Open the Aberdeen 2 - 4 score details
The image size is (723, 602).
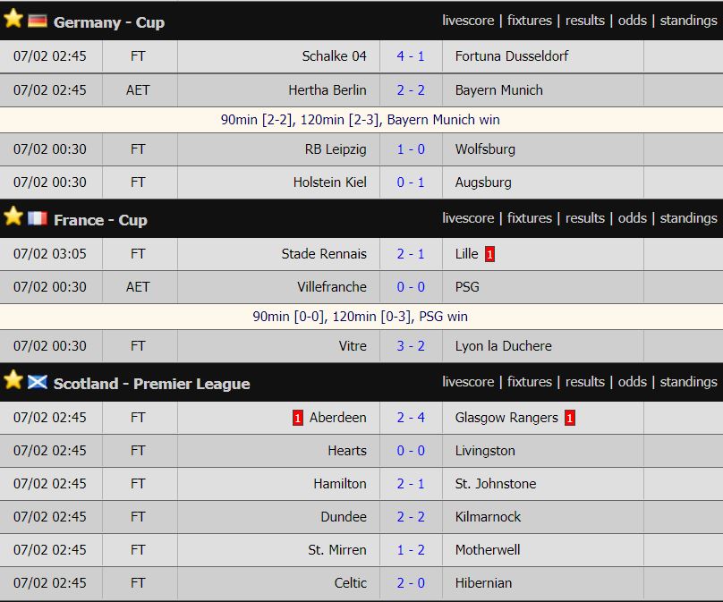(411, 418)
